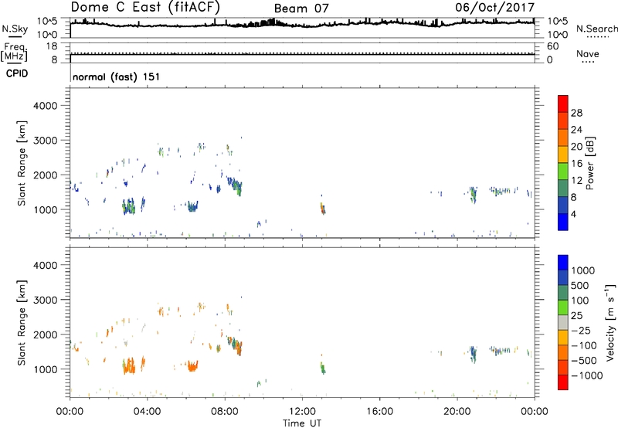Click the '04:00' time axis label
Screen dimensions: 618x428
tap(148, 411)
